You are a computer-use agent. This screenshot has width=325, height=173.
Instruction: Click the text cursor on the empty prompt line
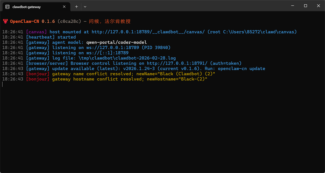[x=2, y=84]
